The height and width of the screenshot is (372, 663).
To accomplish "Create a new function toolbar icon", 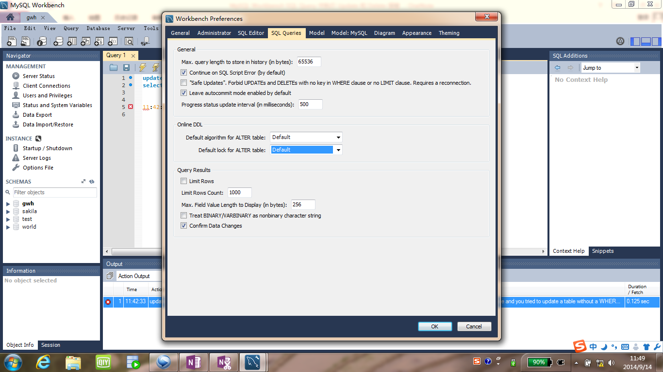I will pos(113,41).
